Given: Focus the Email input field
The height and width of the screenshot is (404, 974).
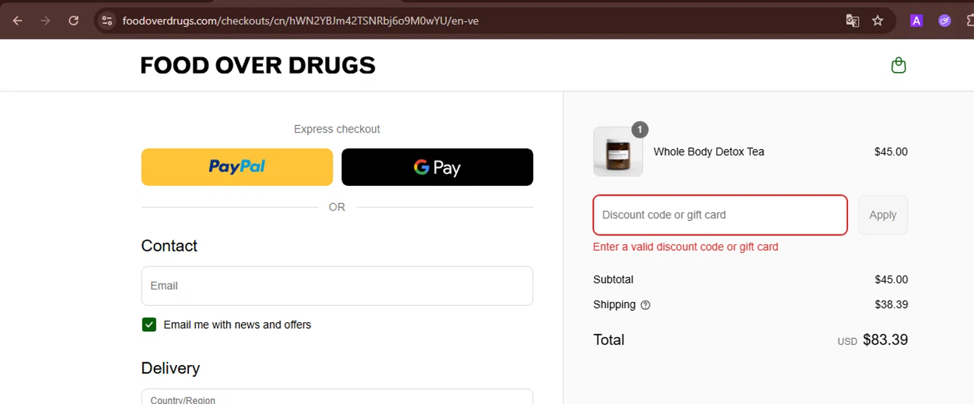Looking at the screenshot, I should [337, 286].
